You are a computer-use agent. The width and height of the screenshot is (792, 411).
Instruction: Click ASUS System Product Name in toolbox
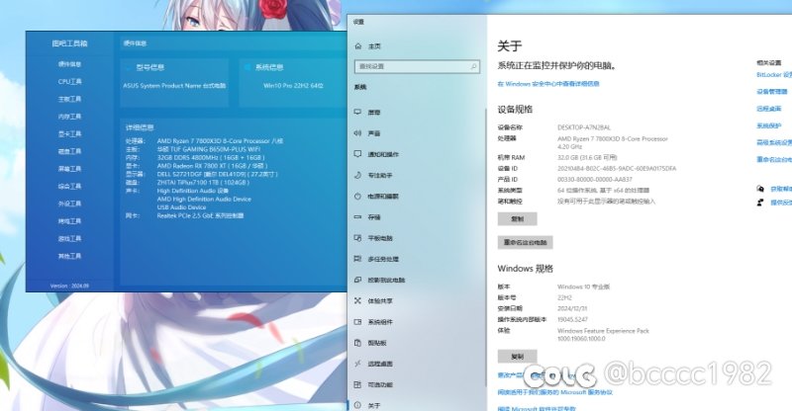(x=174, y=86)
